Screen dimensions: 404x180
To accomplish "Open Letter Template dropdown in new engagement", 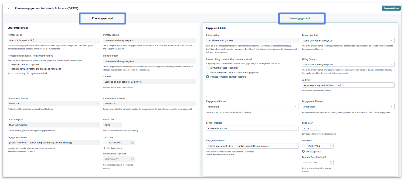I will [252, 128].
